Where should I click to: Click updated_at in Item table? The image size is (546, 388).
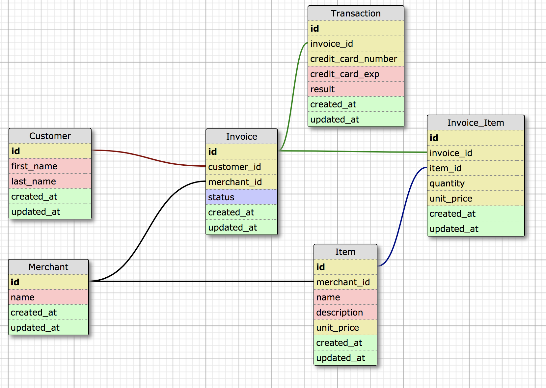345,358
